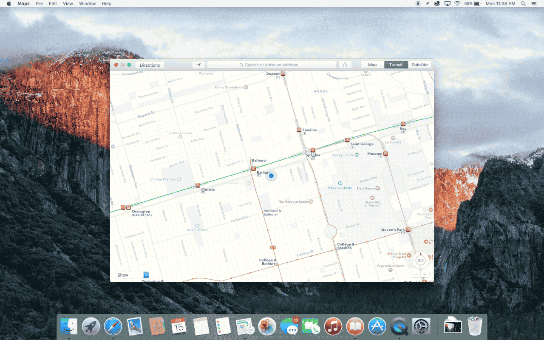Click the search or enter address field
The width and height of the screenshot is (544, 340).
(272, 65)
